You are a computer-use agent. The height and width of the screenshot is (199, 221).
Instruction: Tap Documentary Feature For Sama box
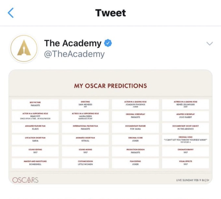(x=135, y=128)
